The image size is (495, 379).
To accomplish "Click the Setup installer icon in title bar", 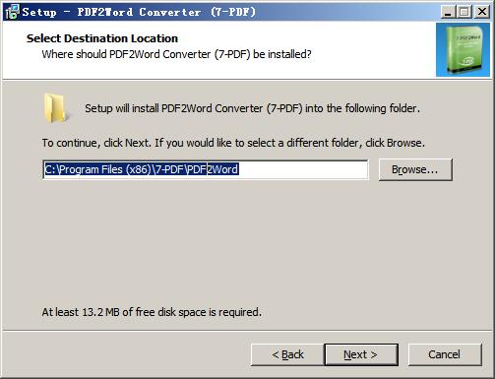I will point(12,12).
